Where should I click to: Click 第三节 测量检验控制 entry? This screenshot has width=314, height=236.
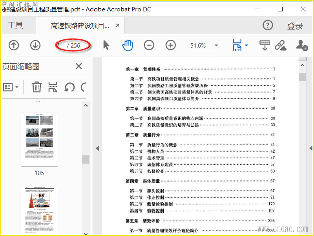pos(202,204)
